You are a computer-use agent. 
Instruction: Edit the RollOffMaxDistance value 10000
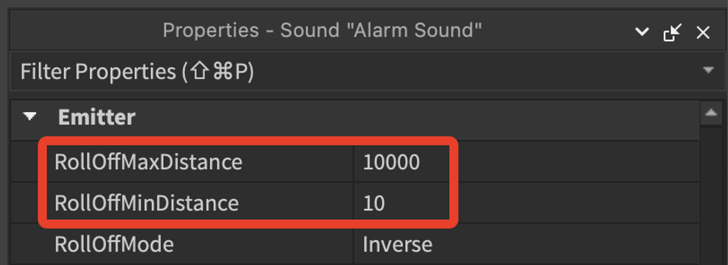point(525,162)
